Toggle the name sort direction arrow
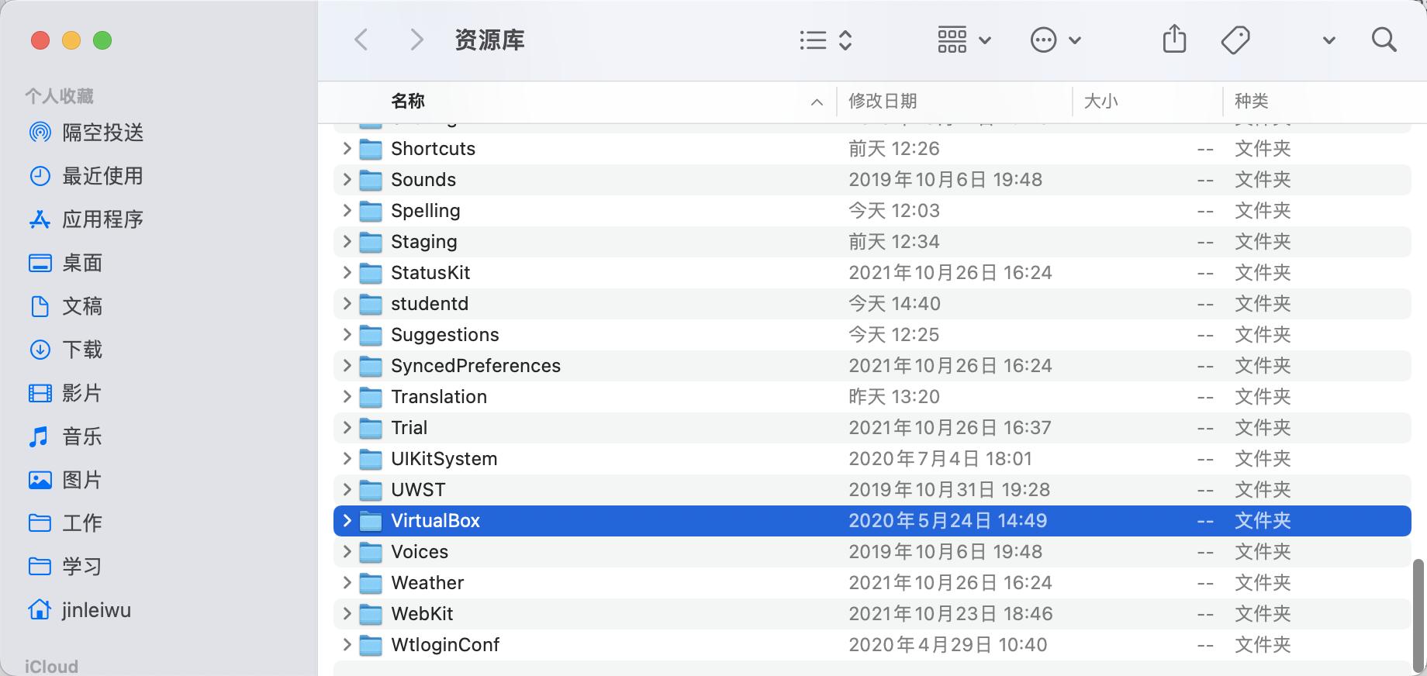1427x676 pixels. pos(817,102)
